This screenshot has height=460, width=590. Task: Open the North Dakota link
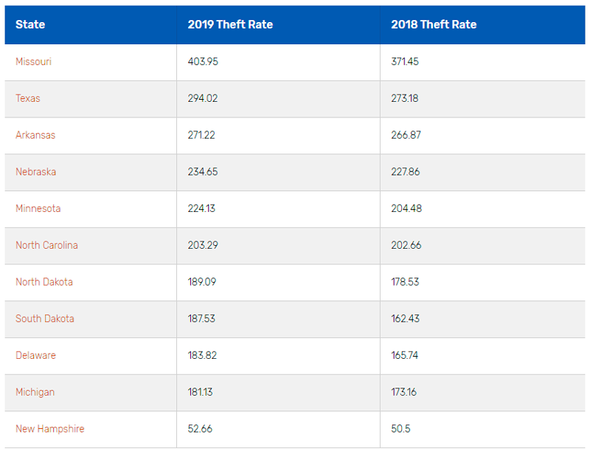coord(44,282)
